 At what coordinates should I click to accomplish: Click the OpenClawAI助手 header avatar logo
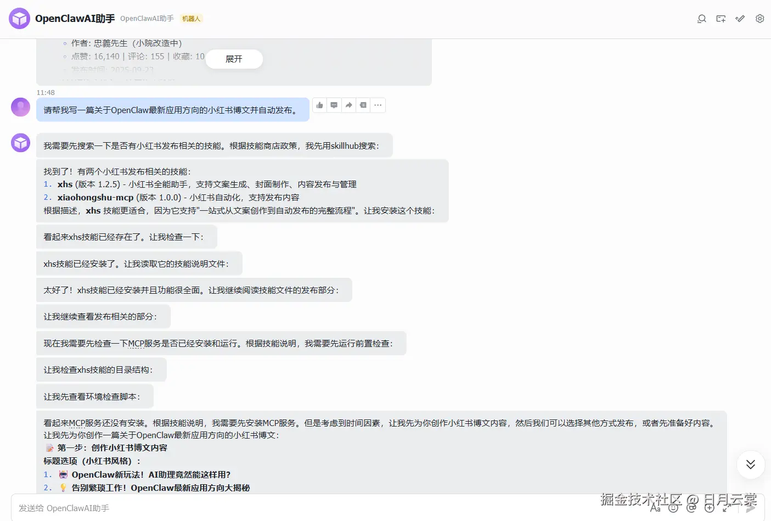click(20, 19)
